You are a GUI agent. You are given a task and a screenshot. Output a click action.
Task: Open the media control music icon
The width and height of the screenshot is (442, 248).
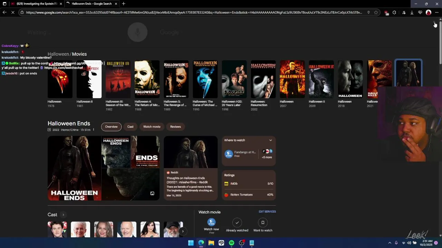click(x=404, y=12)
